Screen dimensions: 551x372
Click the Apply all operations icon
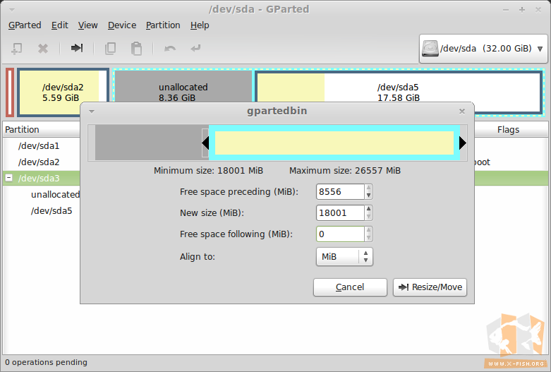click(195, 48)
